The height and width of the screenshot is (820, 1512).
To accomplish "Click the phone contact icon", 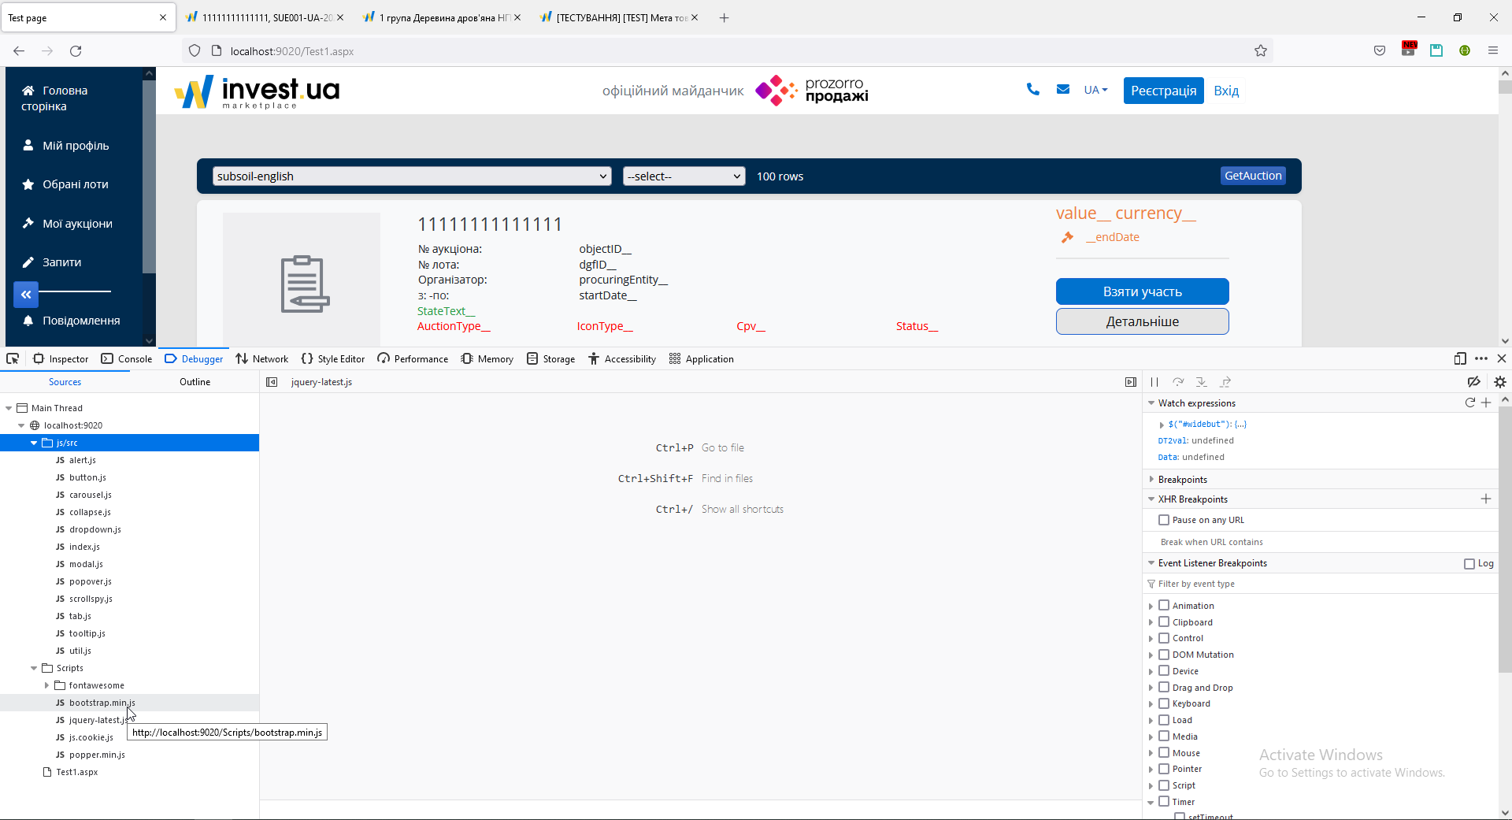I will pos(1032,90).
